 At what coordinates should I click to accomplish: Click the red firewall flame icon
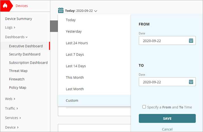5,6
